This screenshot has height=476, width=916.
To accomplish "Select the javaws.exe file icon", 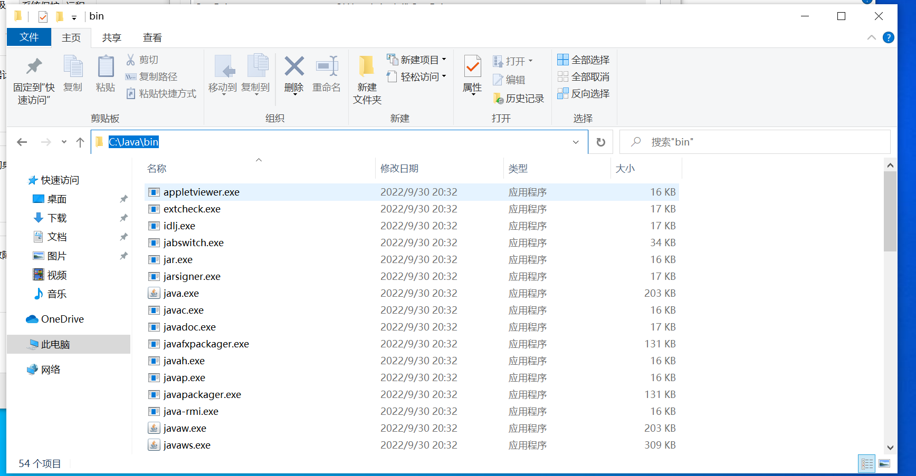I will coord(154,445).
